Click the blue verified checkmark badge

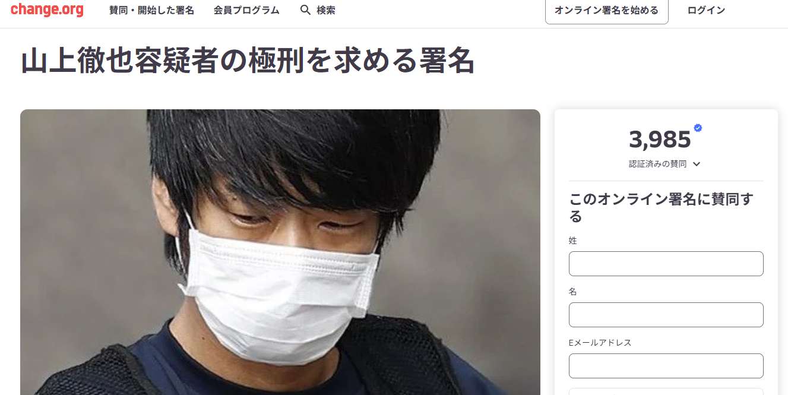[698, 128]
